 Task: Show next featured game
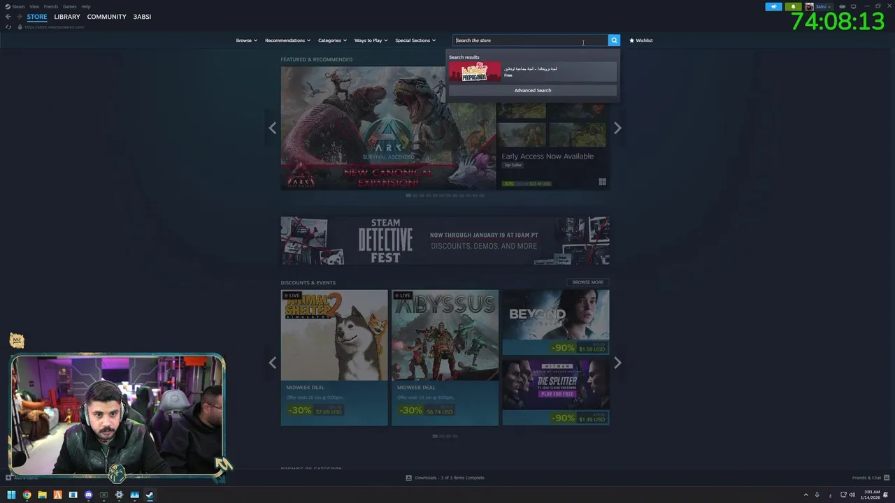pos(617,128)
